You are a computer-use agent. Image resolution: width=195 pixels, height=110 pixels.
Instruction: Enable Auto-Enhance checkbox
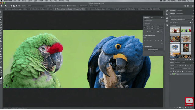pos(58,6)
